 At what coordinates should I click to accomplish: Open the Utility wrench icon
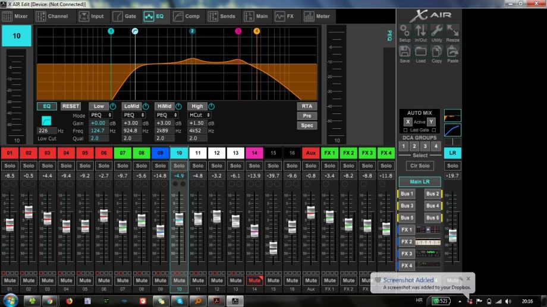[x=436, y=30]
